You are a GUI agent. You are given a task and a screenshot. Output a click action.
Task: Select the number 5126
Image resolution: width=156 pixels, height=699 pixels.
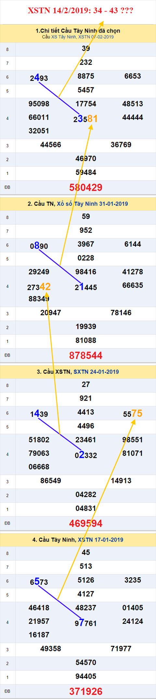[x=86, y=580]
